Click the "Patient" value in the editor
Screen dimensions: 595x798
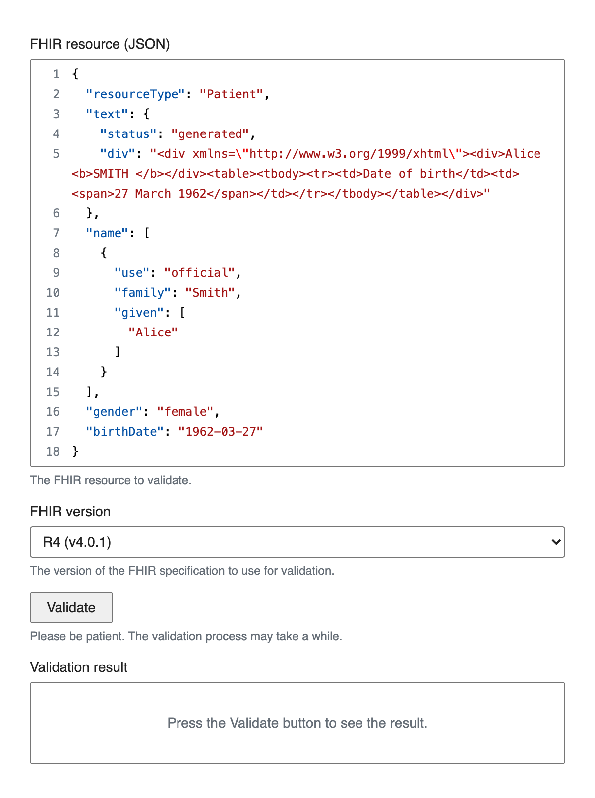coord(231,94)
